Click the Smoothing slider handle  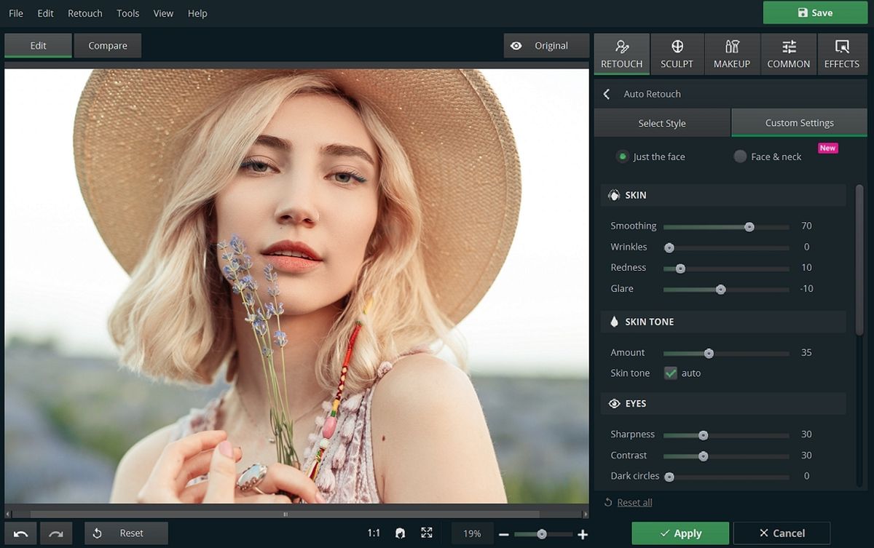(x=749, y=226)
